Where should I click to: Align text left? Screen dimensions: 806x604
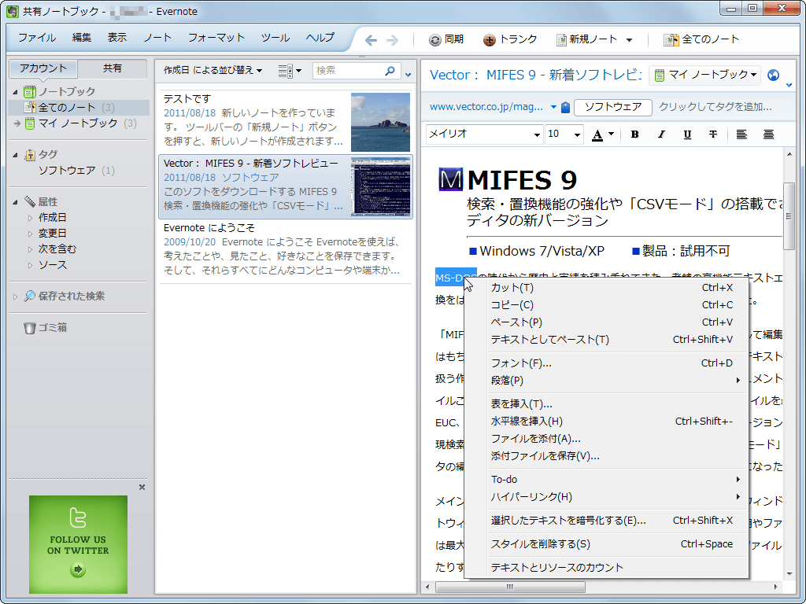click(x=741, y=134)
